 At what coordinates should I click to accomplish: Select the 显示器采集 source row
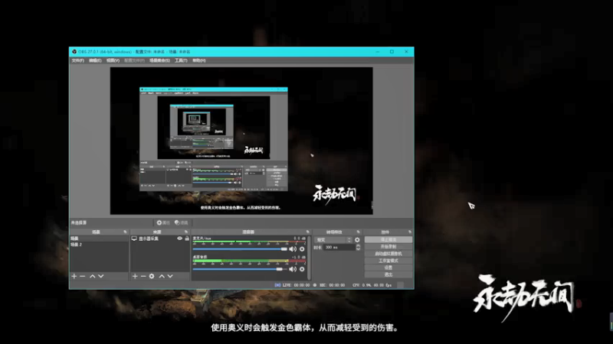point(160,239)
